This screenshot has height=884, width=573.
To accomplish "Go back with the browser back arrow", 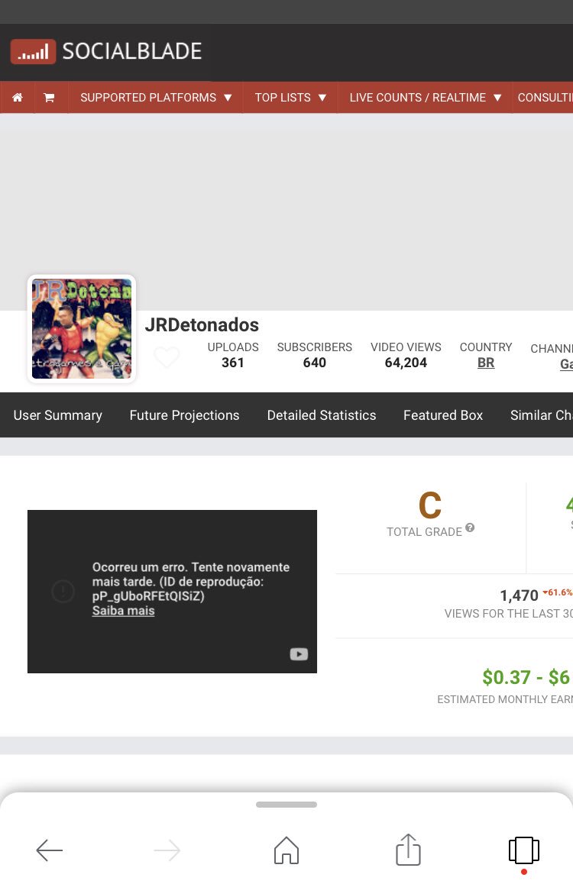I will pyautogui.click(x=49, y=850).
